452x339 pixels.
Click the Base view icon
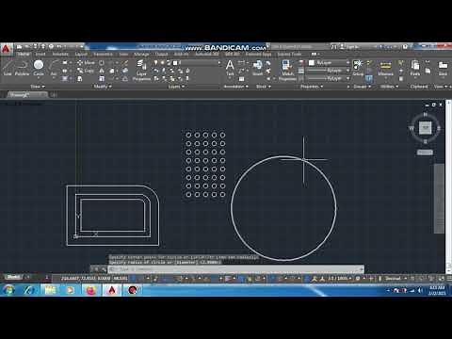coord(443,68)
